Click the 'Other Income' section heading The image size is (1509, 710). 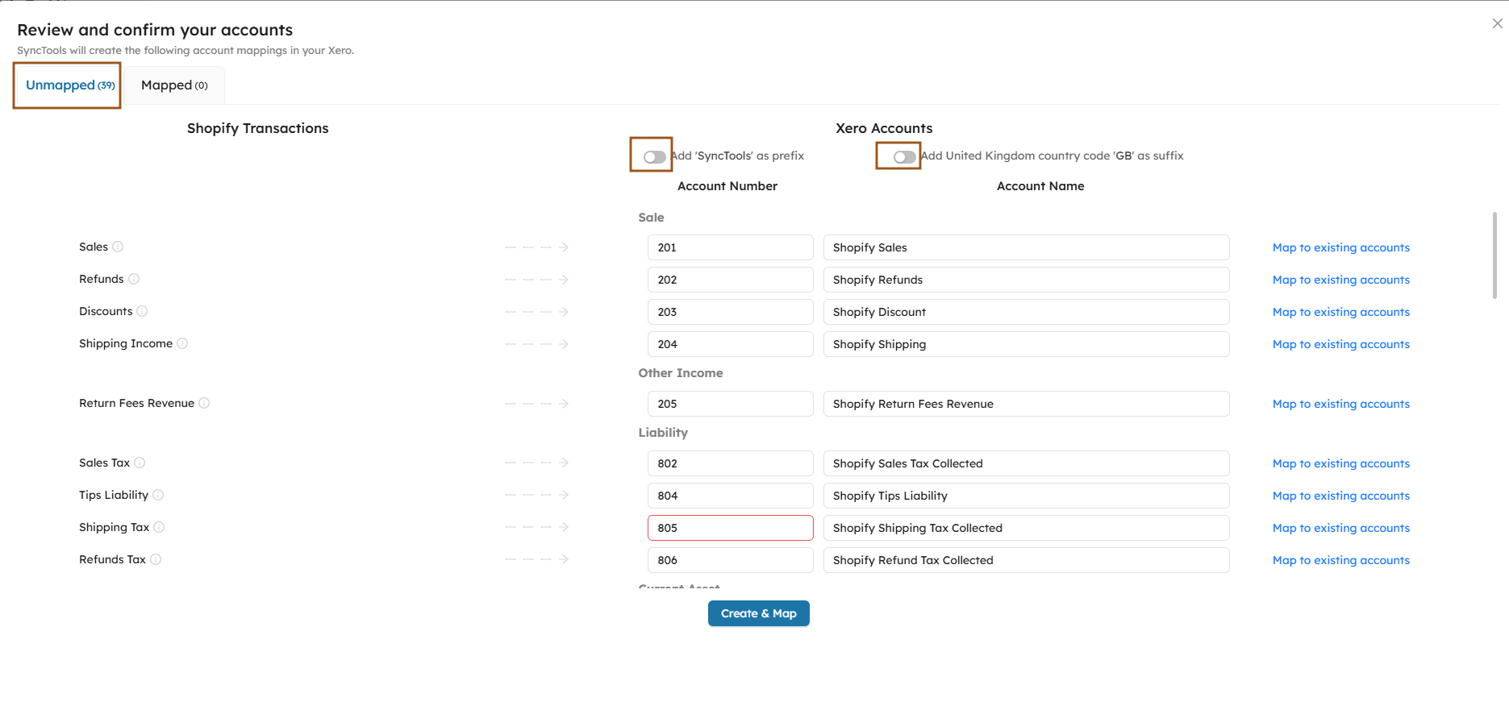(x=681, y=373)
